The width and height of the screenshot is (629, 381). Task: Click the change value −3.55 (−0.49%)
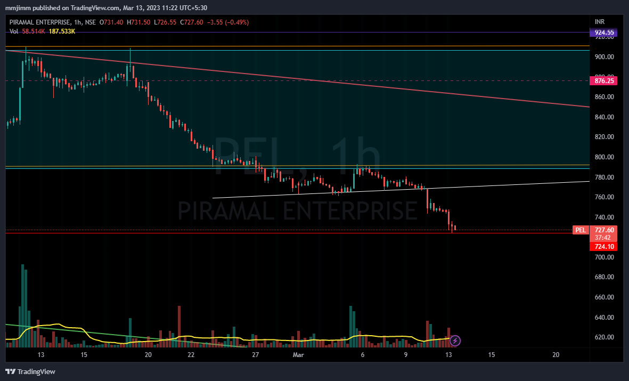[228, 22]
